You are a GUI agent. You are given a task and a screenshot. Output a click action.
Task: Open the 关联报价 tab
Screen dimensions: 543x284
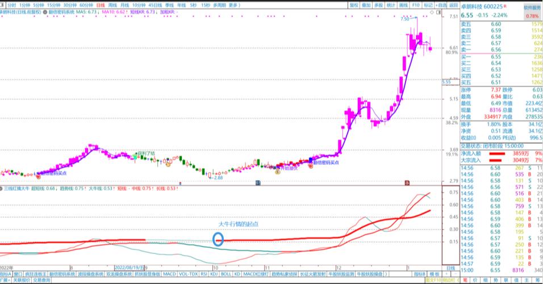22,280
